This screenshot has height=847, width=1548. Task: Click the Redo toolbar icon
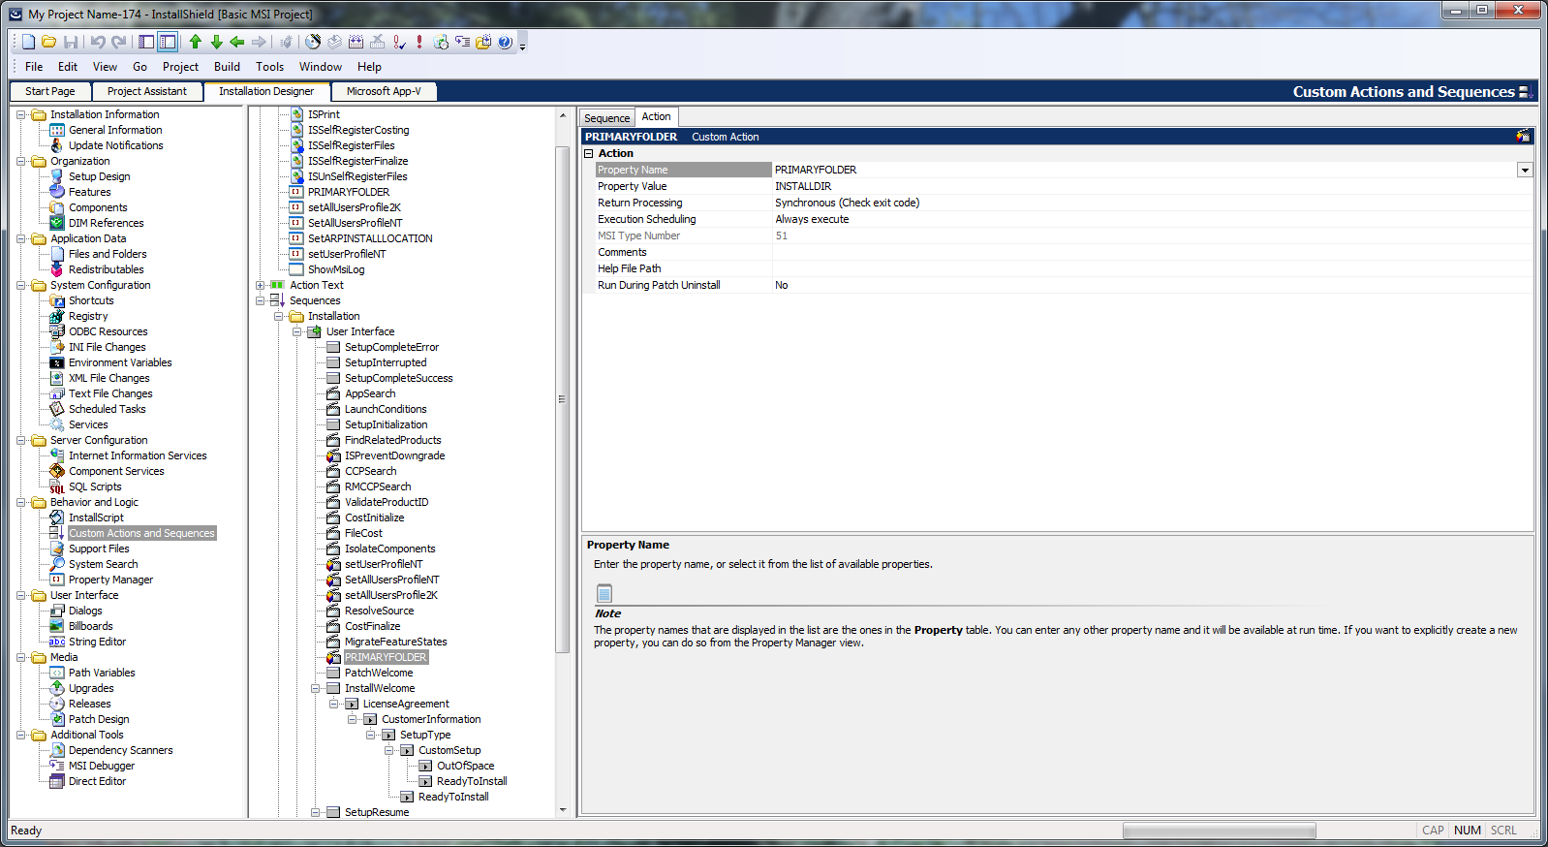point(119,42)
